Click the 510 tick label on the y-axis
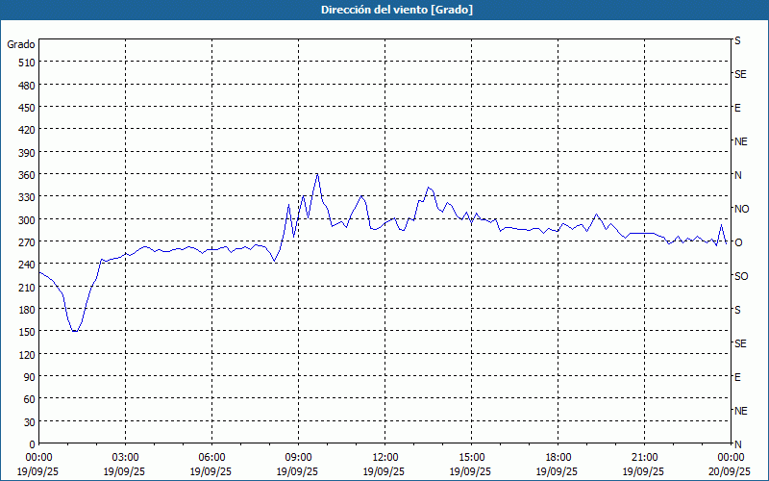The width and height of the screenshot is (769, 481). point(25,63)
